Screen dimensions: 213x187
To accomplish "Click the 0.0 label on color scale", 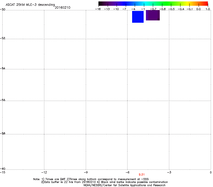I will [x=199, y=9].
